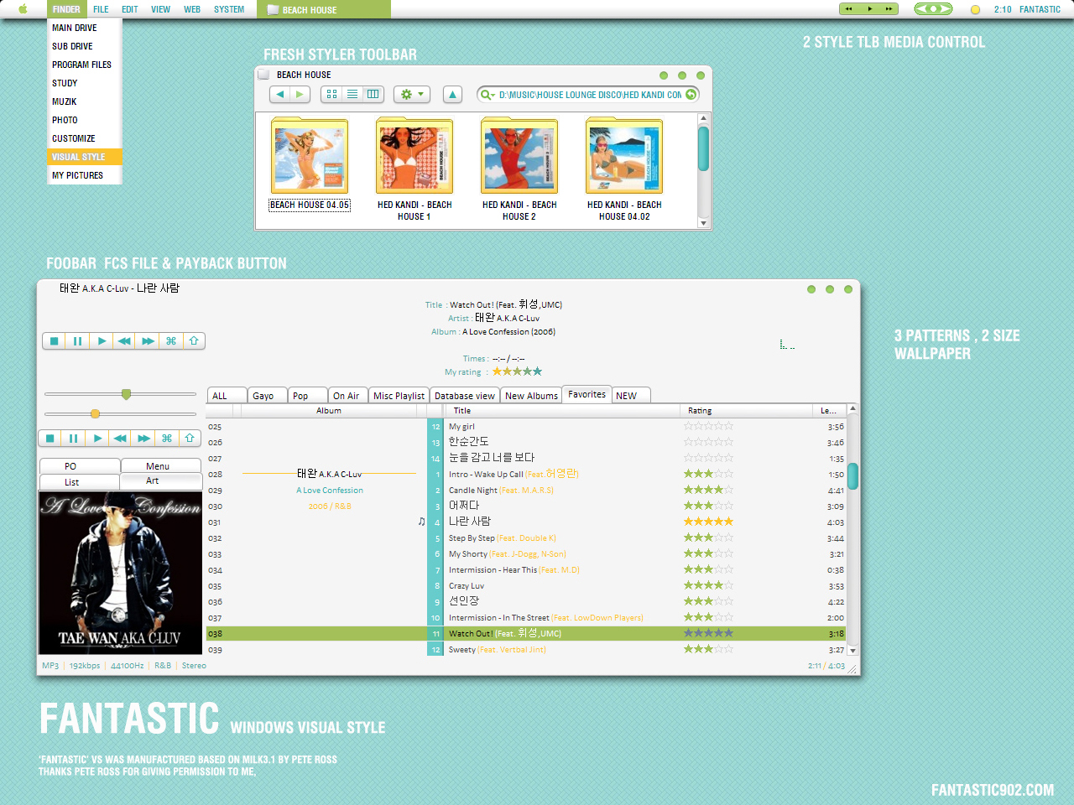Click the D:\MUSIC address path field

(590, 95)
